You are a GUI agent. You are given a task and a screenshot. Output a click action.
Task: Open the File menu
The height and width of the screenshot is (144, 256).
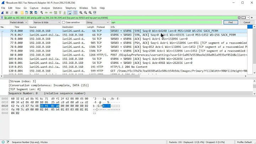(3, 8)
